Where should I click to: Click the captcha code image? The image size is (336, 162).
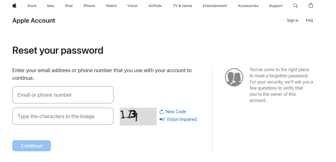[x=138, y=116]
